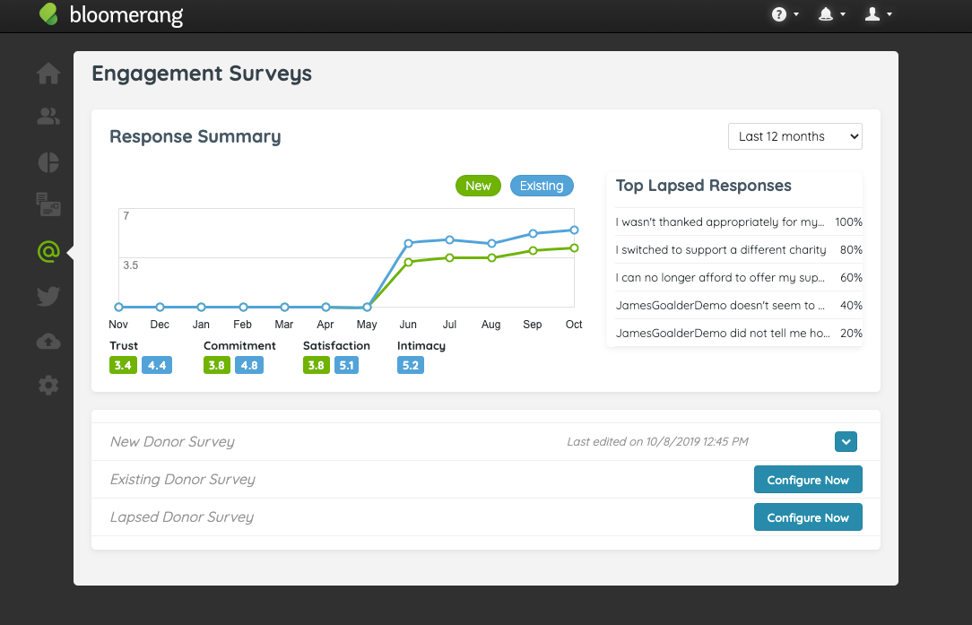This screenshot has width=972, height=625.
Task: Expand the New Donor Survey options dropdown
Action: click(846, 441)
